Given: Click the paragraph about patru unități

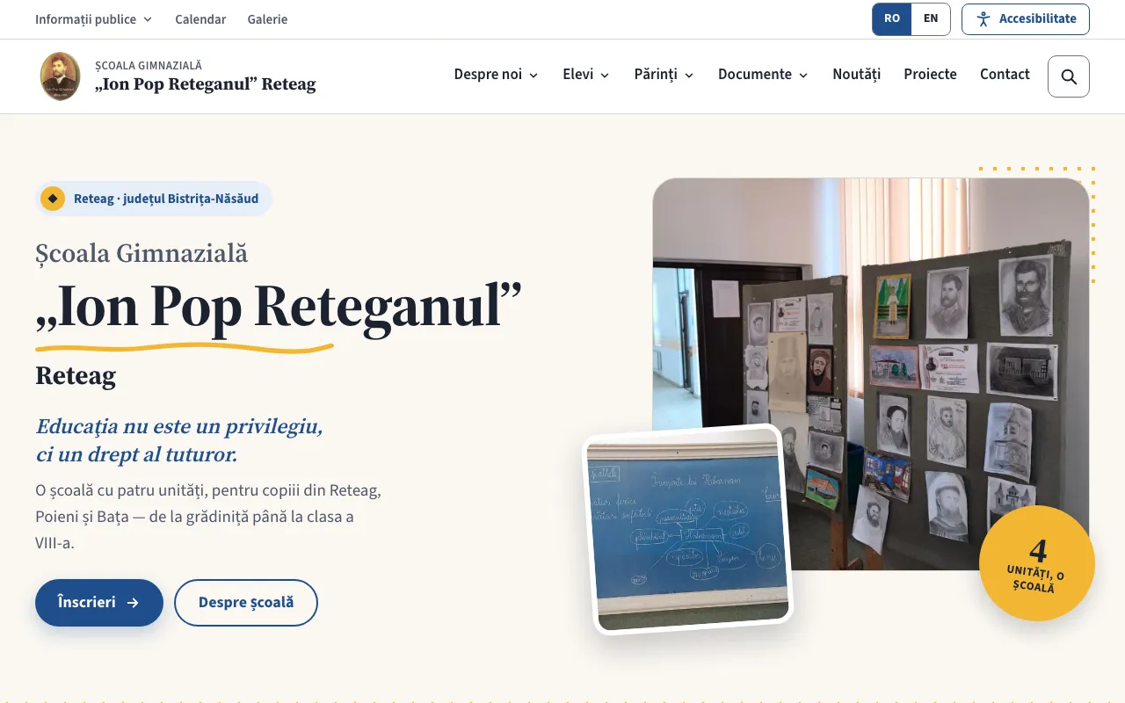Looking at the screenshot, I should [x=208, y=517].
